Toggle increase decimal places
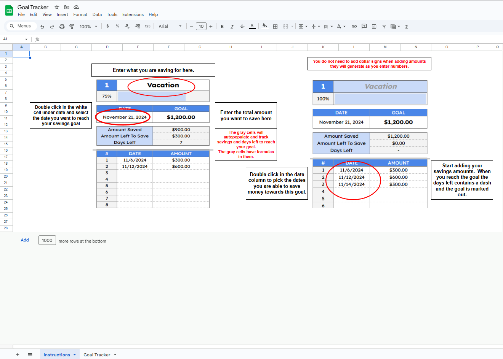The width and height of the screenshot is (503, 359). 137,26
